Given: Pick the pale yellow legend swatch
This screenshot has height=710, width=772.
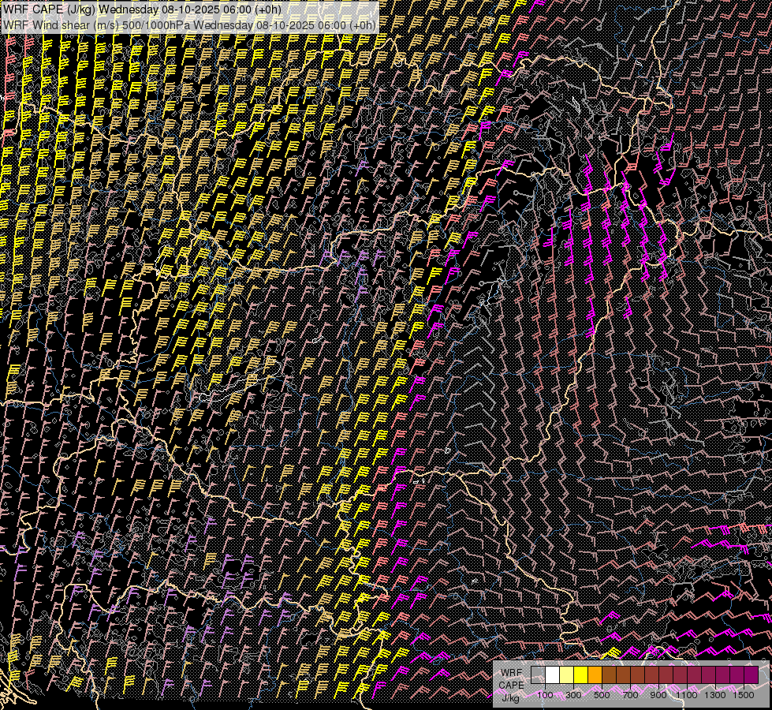Looking at the screenshot, I should [567, 674].
